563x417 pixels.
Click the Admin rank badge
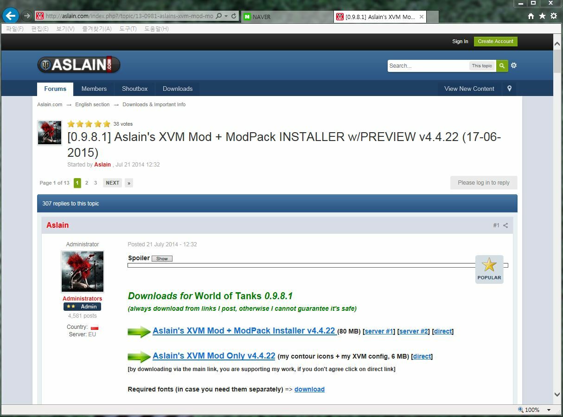[x=82, y=307]
